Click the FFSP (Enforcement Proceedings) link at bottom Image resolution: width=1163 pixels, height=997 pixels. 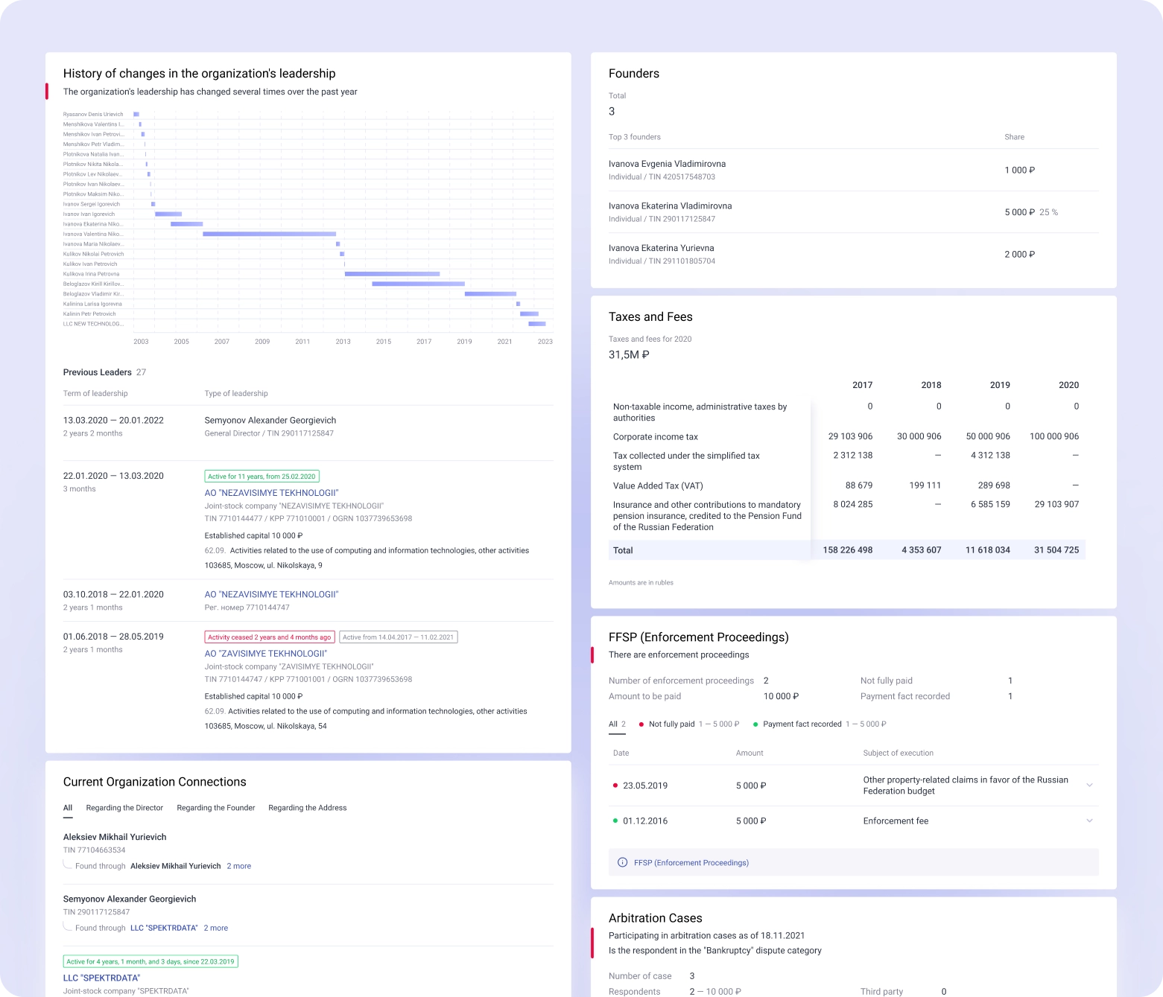point(691,862)
